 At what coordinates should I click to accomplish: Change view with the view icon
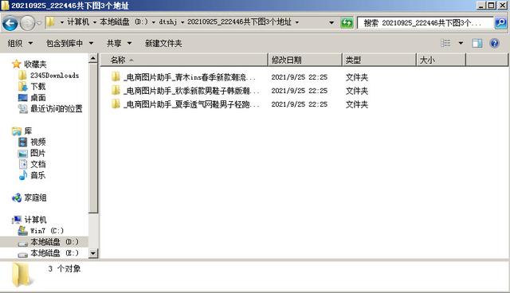(x=445, y=43)
